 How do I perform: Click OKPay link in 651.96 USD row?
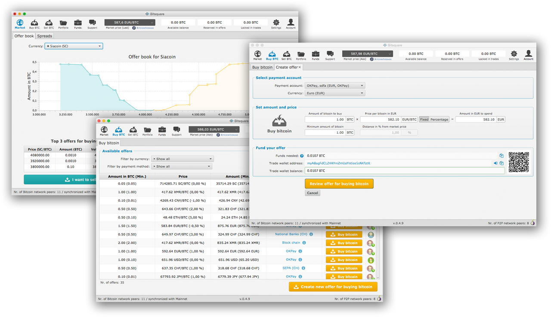click(291, 260)
